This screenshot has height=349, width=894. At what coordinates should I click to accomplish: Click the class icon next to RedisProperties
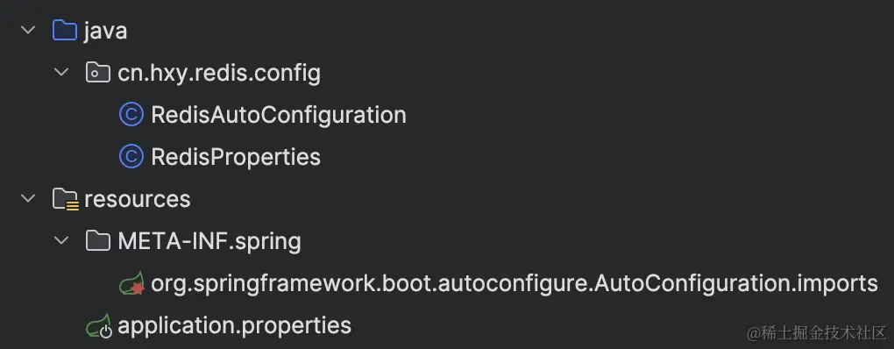pos(131,157)
